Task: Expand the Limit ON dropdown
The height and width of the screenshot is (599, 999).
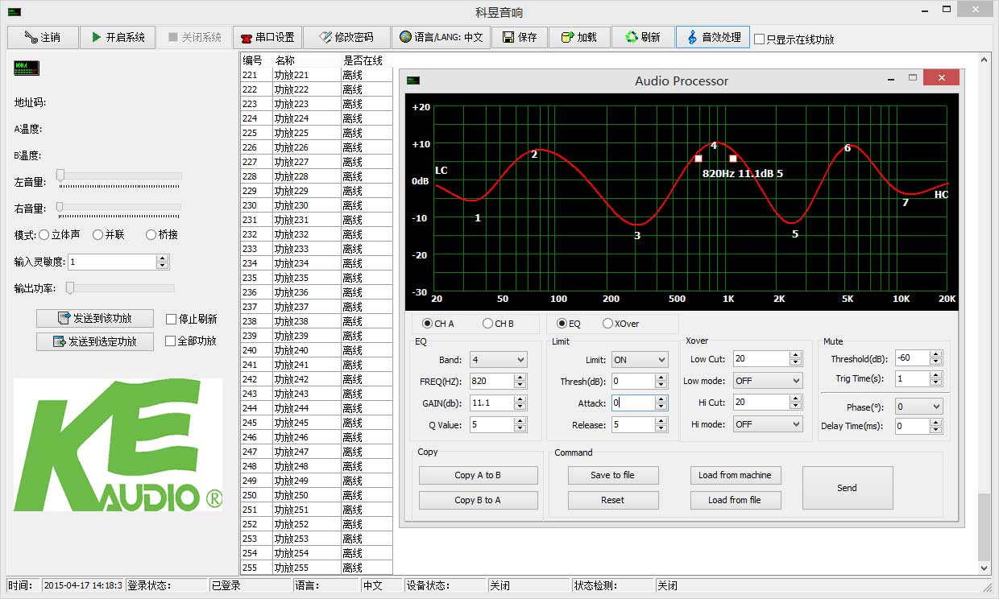Action: click(x=640, y=360)
